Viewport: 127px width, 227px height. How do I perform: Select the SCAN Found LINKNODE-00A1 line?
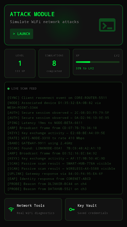54,148
